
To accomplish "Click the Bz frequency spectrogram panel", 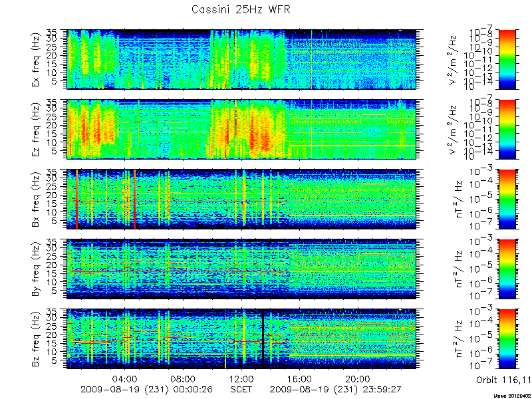I will (242, 339).
